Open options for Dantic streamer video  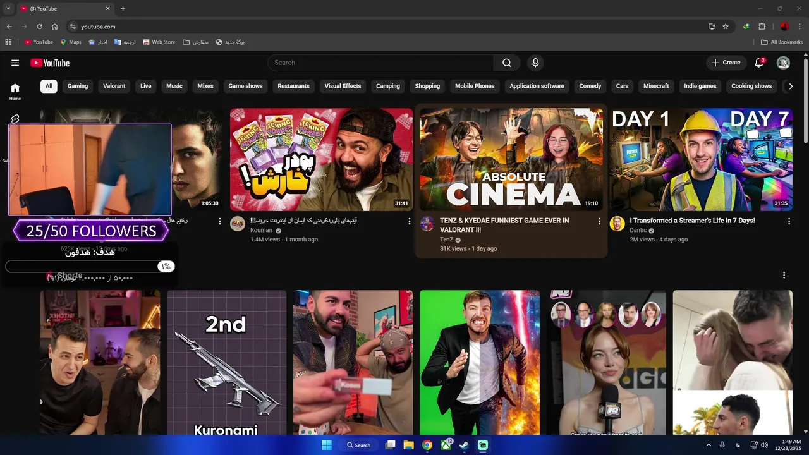(x=789, y=221)
